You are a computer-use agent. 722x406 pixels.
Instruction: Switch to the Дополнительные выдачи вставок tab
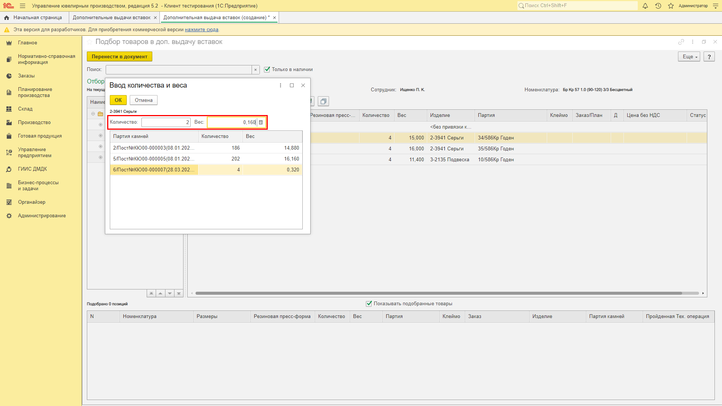click(112, 18)
